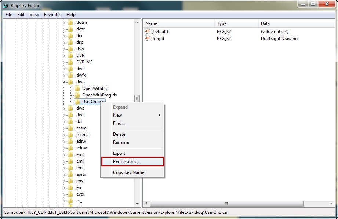
Task: Choose Permissions... in the context menu
Action: [132, 161]
